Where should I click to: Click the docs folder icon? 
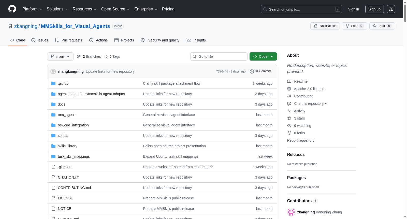tap(53, 104)
